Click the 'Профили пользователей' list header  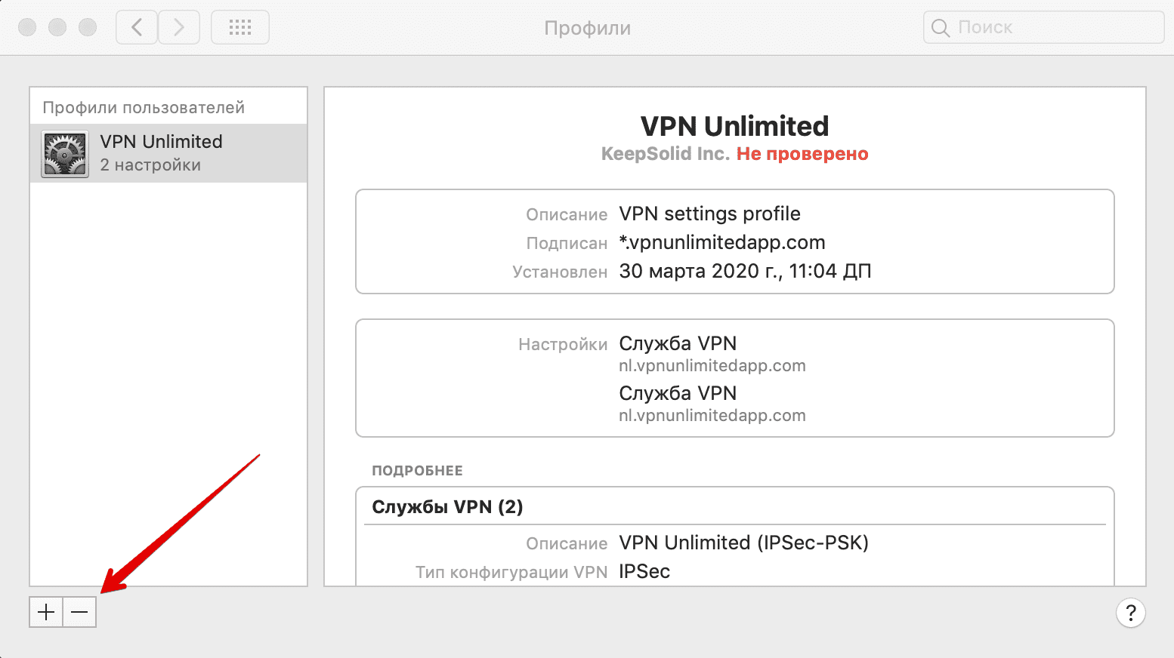144,106
